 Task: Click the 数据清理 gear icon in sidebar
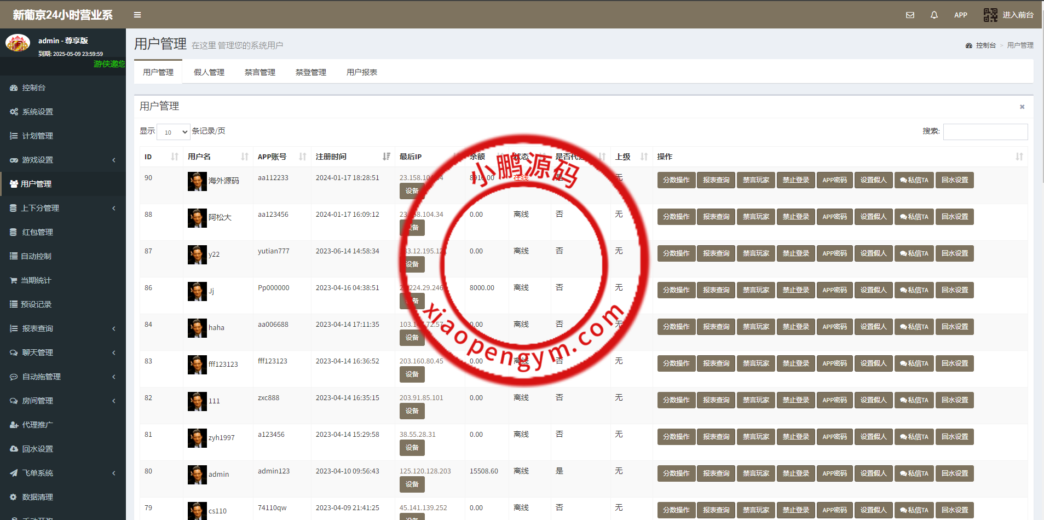click(14, 497)
